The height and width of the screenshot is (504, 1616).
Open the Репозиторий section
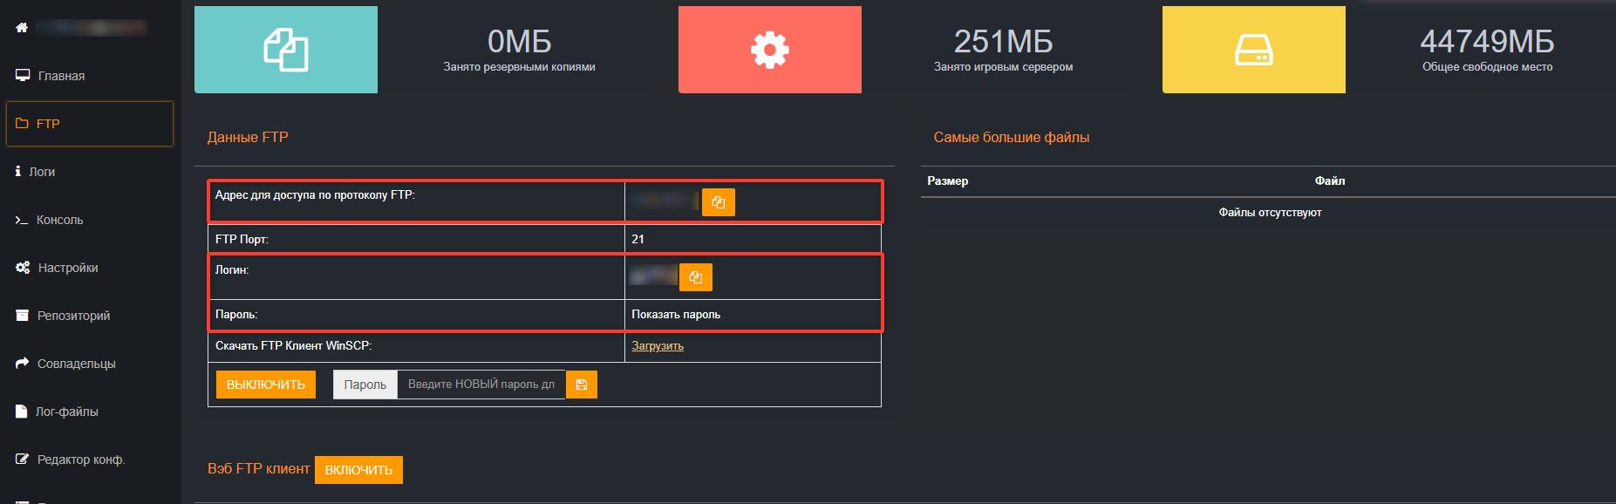[73, 316]
